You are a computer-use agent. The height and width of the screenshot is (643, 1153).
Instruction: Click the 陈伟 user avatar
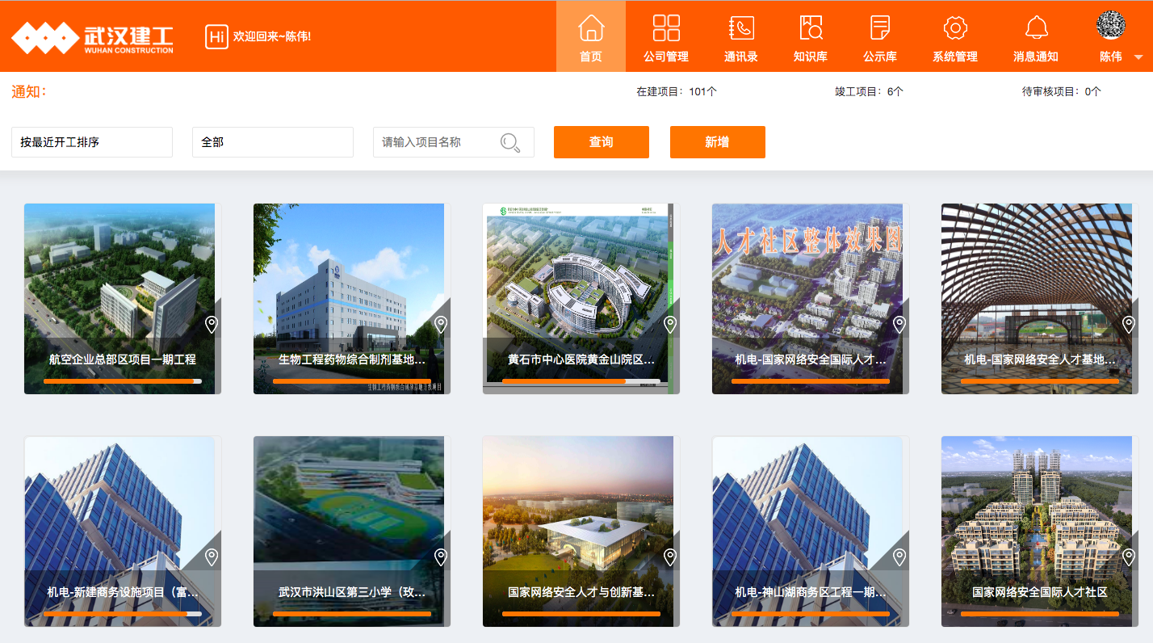point(1111,25)
